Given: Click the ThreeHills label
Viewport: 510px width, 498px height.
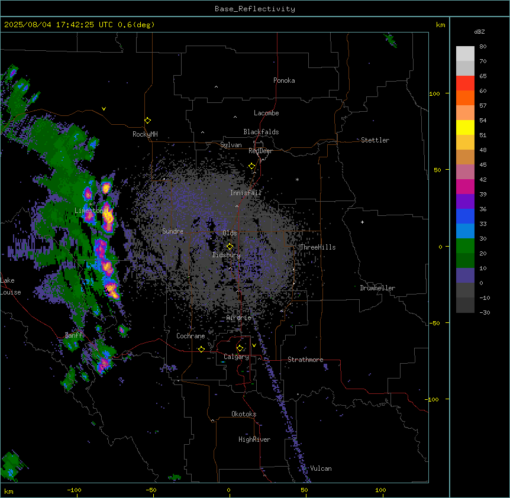Looking at the screenshot, I should tap(318, 247).
